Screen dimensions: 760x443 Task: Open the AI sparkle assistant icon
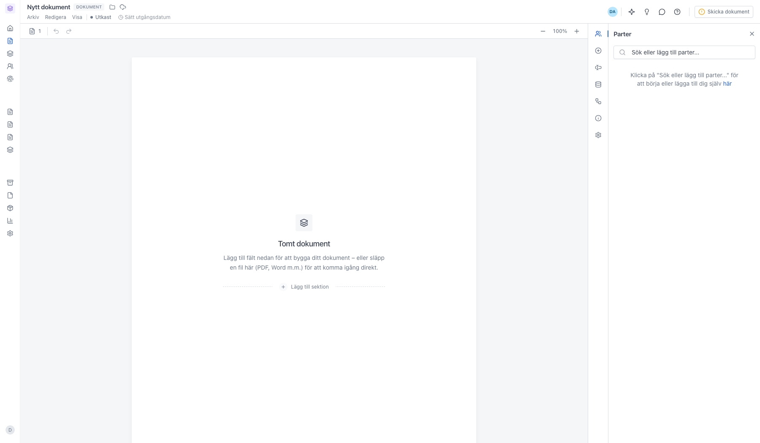(632, 12)
